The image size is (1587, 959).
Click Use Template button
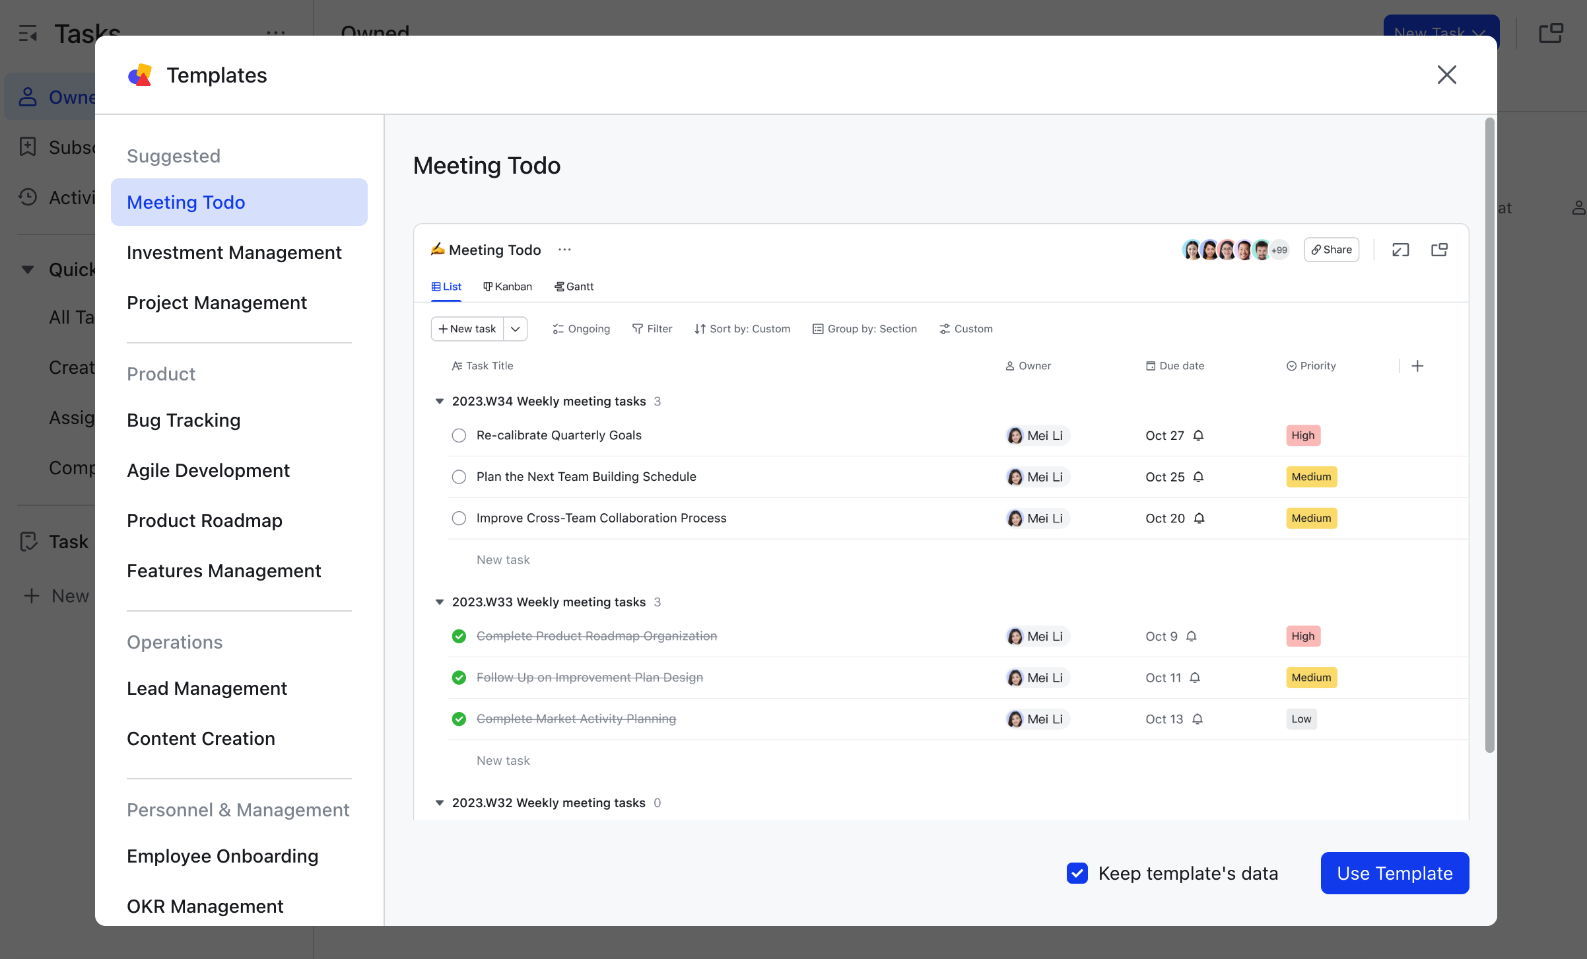pos(1395,873)
